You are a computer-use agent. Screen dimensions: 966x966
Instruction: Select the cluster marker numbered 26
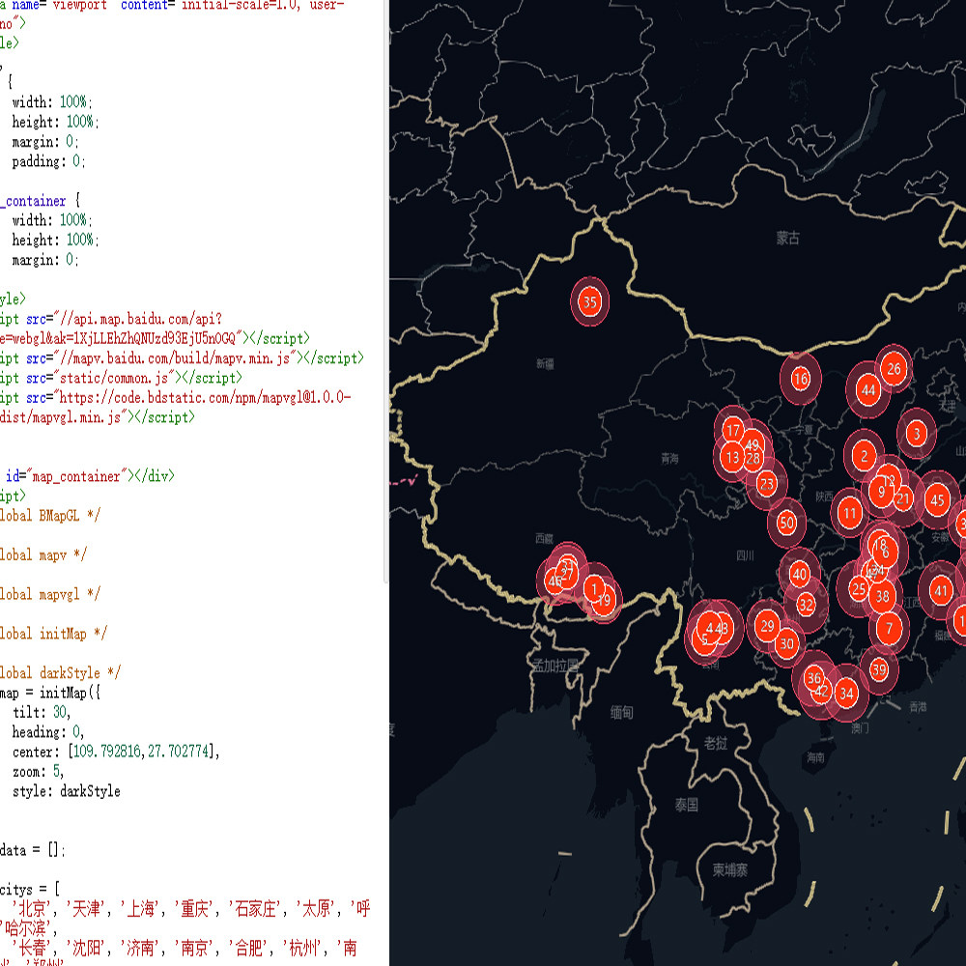895,367
